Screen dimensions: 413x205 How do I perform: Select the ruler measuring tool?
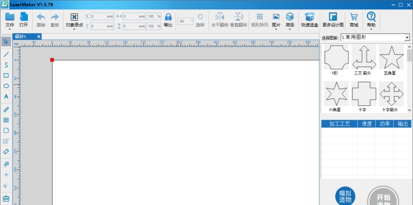pyautogui.click(x=6, y=109)
